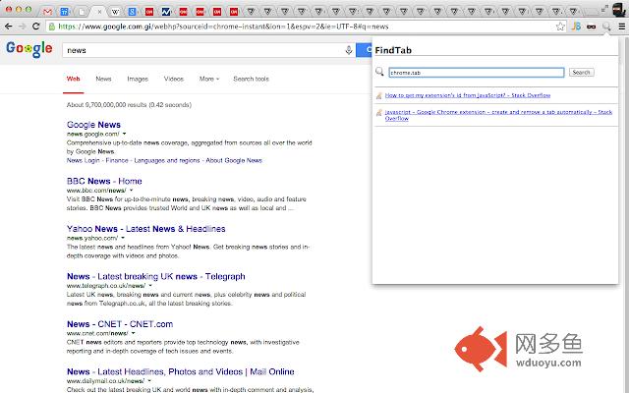Switch to the Videos search tab
This screenshot has height=393, width=629.
pos(173,79)
